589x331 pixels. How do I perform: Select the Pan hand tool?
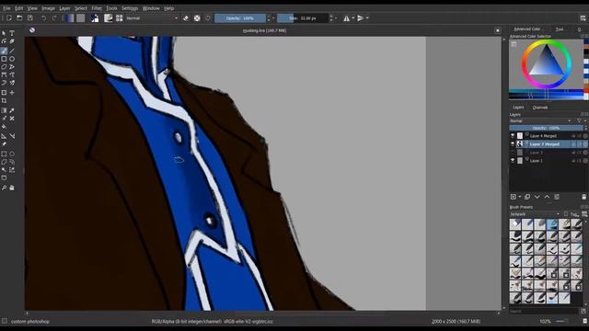pyautogui.click(x=12, y=188)
